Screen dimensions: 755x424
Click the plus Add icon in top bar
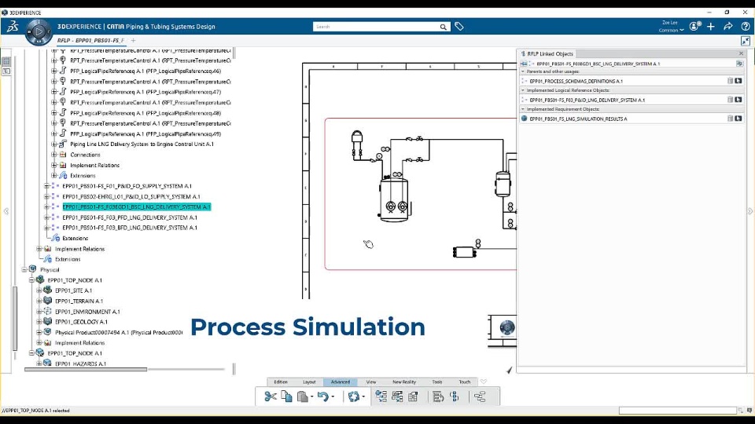click(x=711, y=27)
